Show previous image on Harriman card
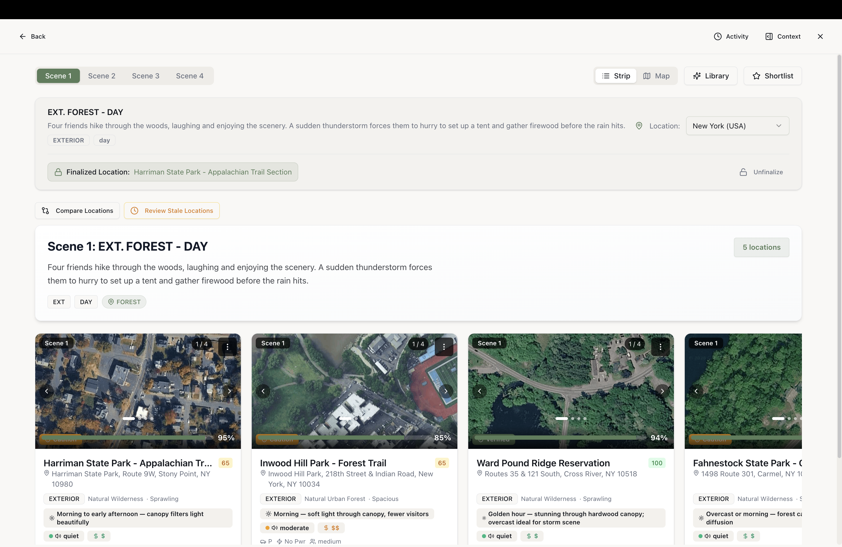The height and width of the screenshot is (547, 842). 47,391
